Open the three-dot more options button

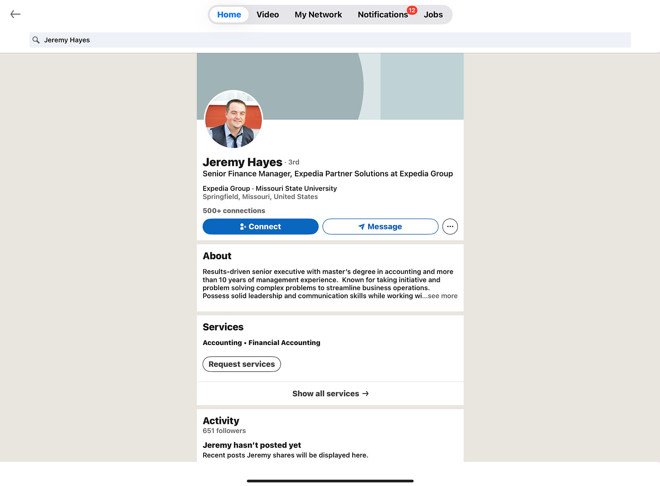pyautogui.click(x=450, y=227)
